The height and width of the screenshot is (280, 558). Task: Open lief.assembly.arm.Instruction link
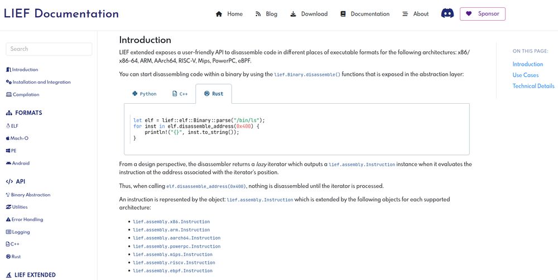(x=171, y=230)
